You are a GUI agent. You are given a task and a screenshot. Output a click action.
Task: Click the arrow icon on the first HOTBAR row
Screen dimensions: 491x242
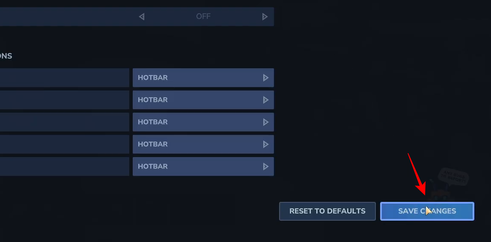click(265, 78)
